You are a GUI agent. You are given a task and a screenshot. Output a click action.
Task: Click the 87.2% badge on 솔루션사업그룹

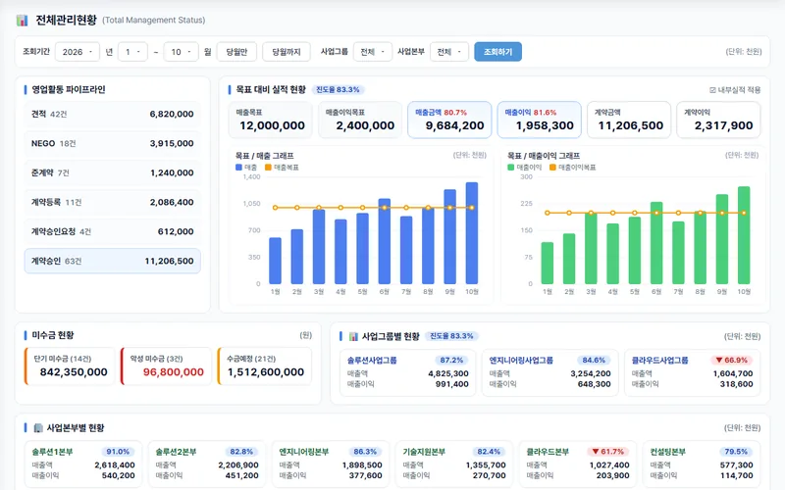[x=451, y=360]
